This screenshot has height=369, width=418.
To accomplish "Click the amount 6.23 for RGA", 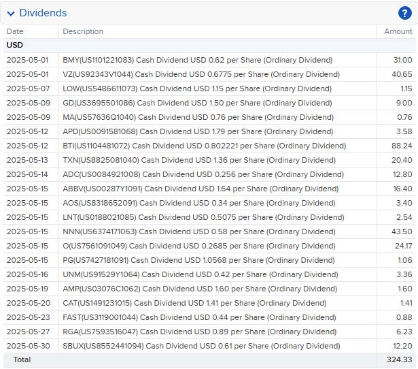I will [x=404, y=332].
